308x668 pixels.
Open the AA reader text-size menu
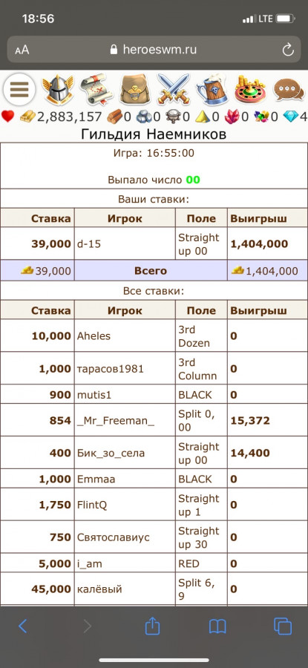pyautogui.click(x=22, y=50)
